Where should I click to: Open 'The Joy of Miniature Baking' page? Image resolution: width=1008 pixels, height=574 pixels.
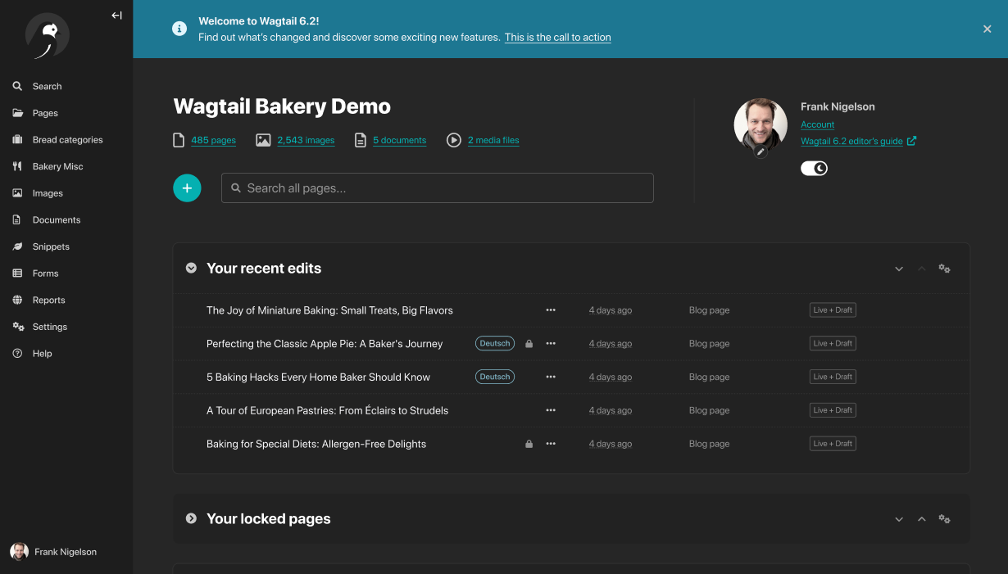pos(329,310)
